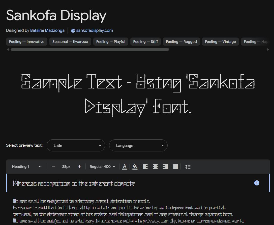Click the 'Everyone is entitled in full equality' line
This screenshot has width=274, height=225.
click(119, 208)
